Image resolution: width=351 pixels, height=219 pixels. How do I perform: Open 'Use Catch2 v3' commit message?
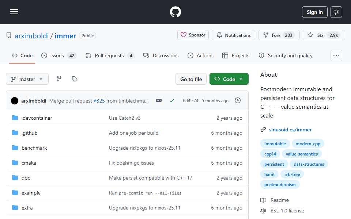click(x=125, y=118)
